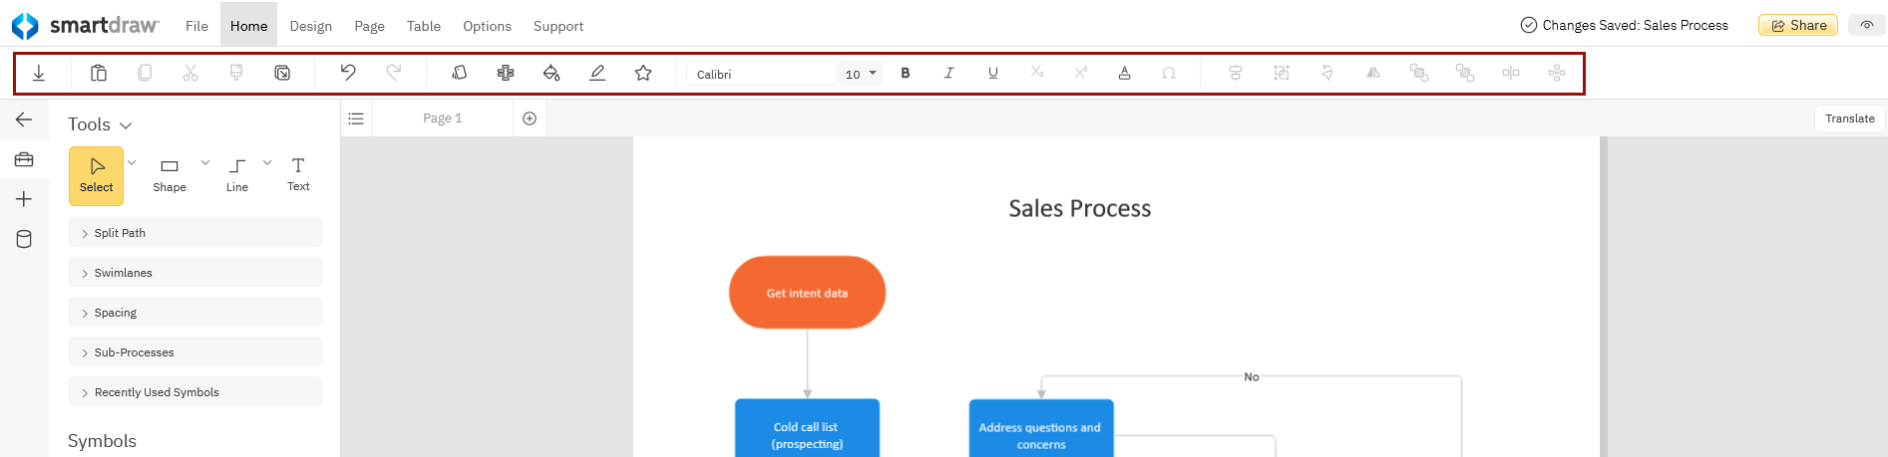Open the Design menu
The image size is (1888, 457).
pos(311,26)
